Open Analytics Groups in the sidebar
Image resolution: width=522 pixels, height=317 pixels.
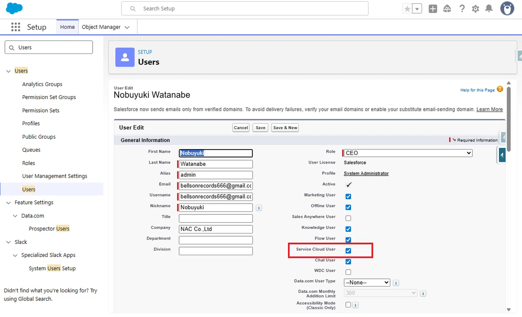click(x=42, y=84)
